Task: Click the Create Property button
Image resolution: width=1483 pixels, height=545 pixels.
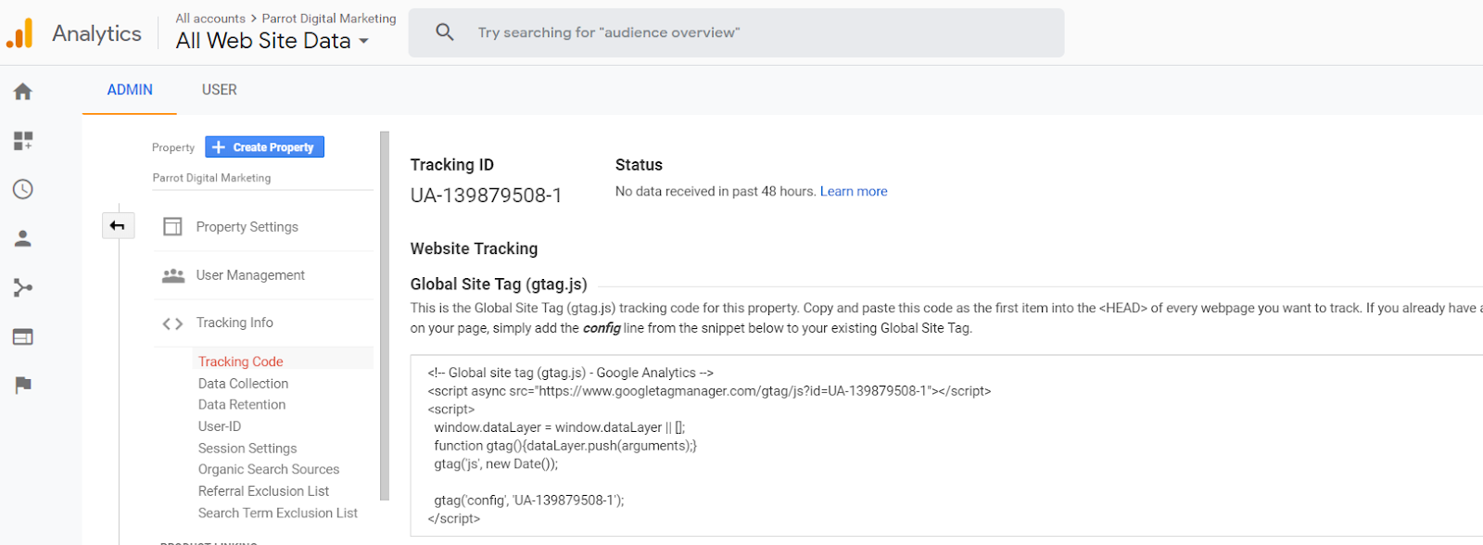Action: 264,147
